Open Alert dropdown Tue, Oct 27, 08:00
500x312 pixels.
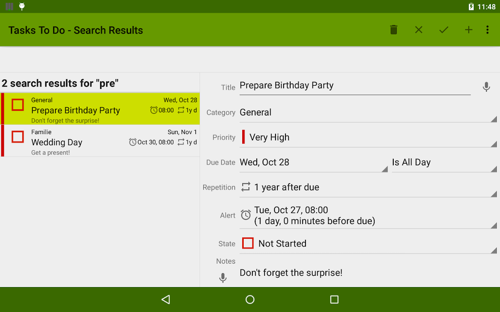click(368, 216)
